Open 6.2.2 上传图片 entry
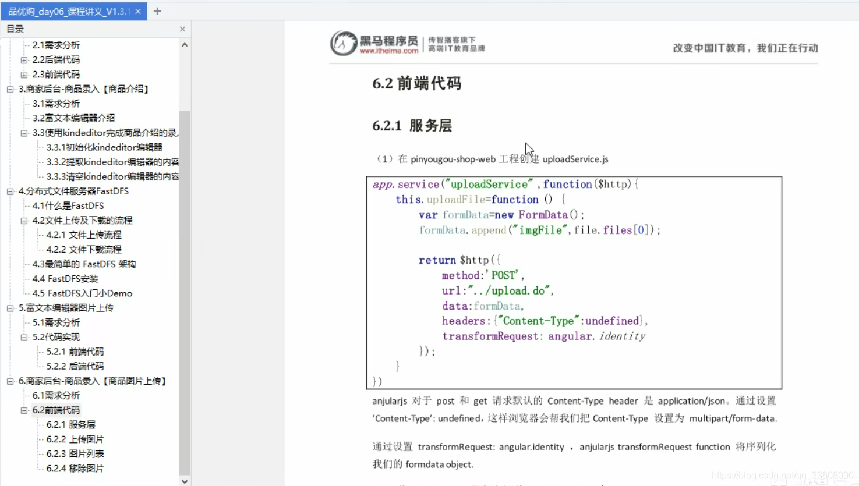 point(75,439)
